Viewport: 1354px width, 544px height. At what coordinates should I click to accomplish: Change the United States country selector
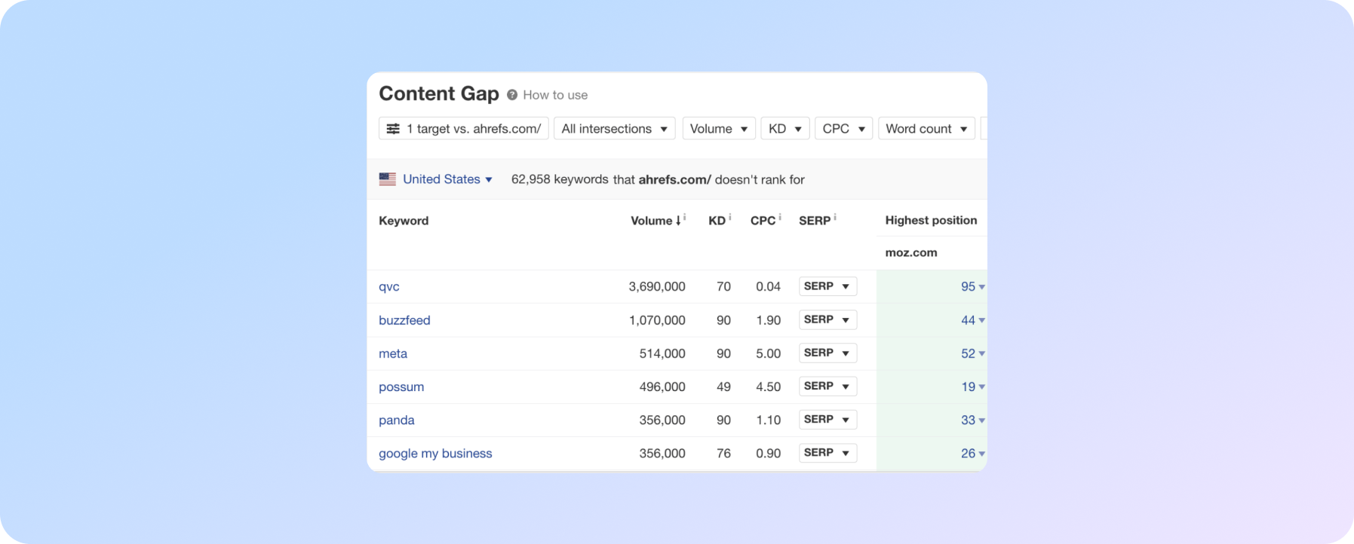[447, 179]
